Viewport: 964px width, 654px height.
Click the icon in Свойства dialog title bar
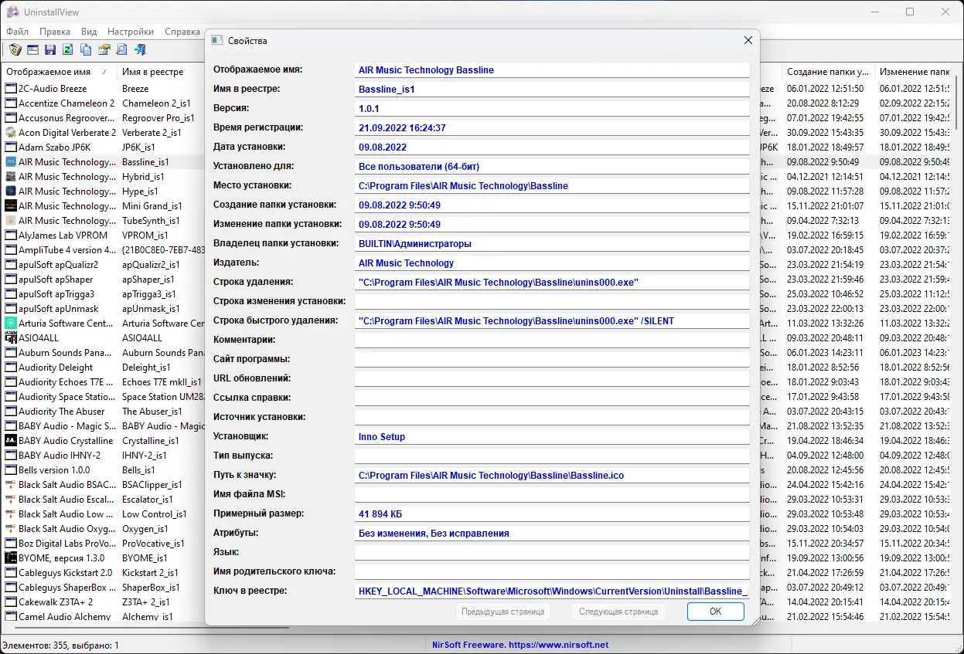[216, 40]
